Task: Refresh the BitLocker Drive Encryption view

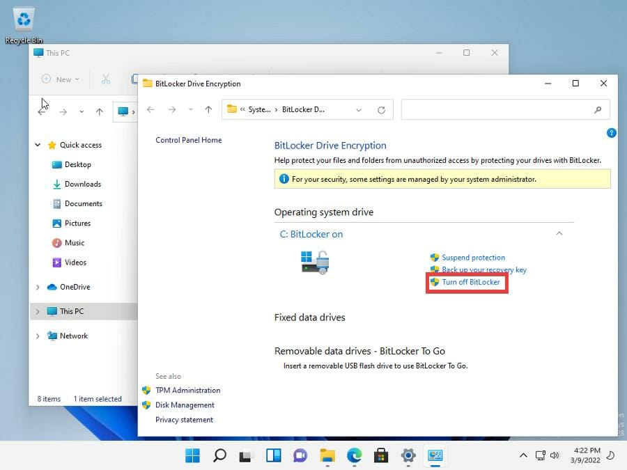Action: click(x=381, y=109)
